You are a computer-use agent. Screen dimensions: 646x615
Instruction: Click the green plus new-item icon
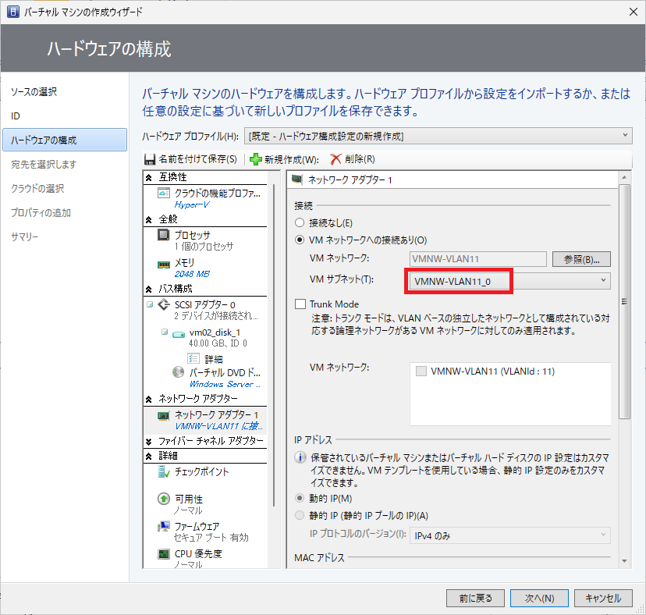point(256,159)
